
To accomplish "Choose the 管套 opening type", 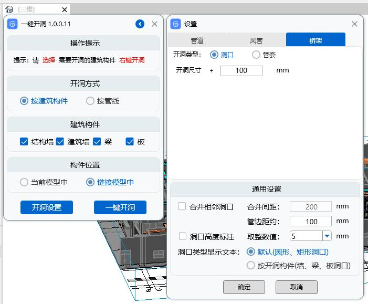I will (x=256, y=55).
